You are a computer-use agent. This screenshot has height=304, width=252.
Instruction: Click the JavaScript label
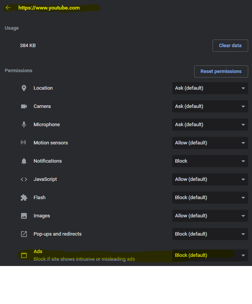[x=45, y=179]
